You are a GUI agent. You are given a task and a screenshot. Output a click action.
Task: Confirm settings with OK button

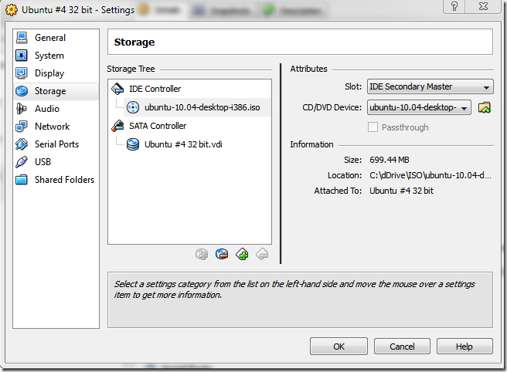tap(339, 347)
